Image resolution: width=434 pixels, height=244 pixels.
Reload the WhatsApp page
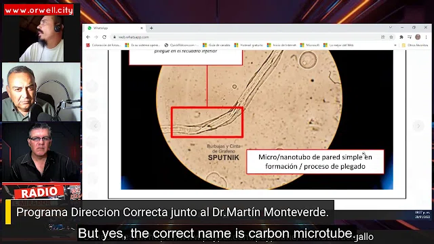pyautogui.click(x=104, y=37)
